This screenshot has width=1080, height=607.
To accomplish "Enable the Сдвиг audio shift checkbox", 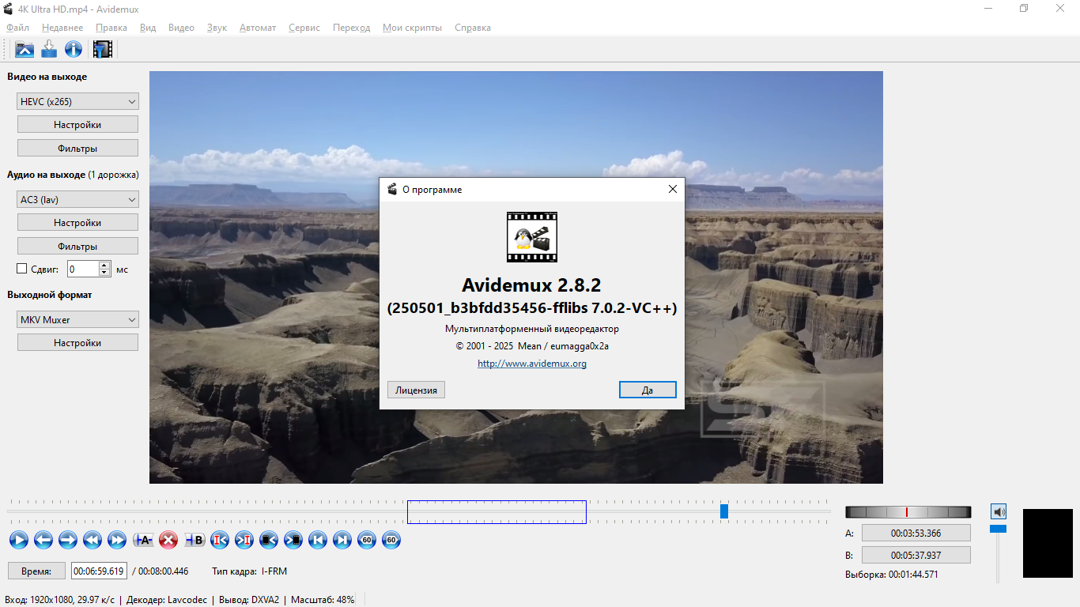I will click(22, 269).
